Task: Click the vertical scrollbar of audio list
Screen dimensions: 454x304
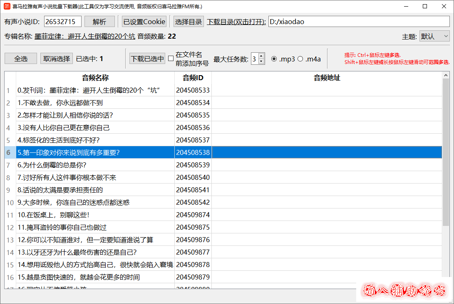Action: tap(446, 166)
